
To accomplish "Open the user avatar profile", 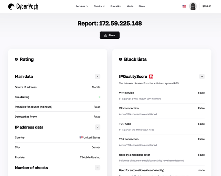I will pyautogui.click(x=193, y=6).
